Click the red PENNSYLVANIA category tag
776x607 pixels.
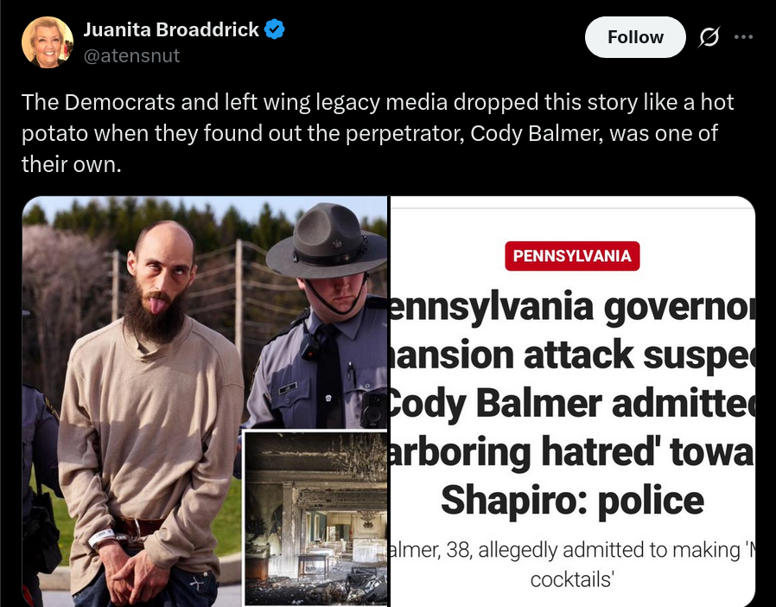pyautogui.click(x=572, y=256)
